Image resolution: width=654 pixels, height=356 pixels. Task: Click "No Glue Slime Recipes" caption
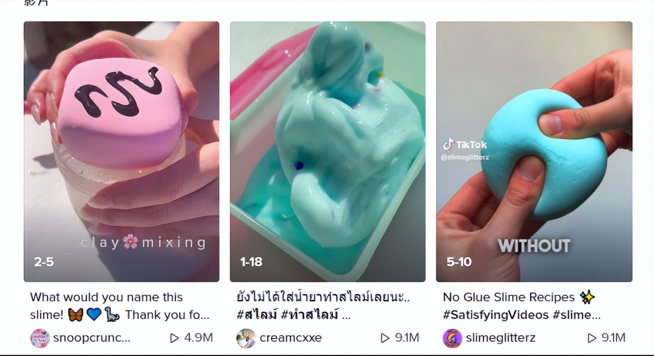coord(509,297)
